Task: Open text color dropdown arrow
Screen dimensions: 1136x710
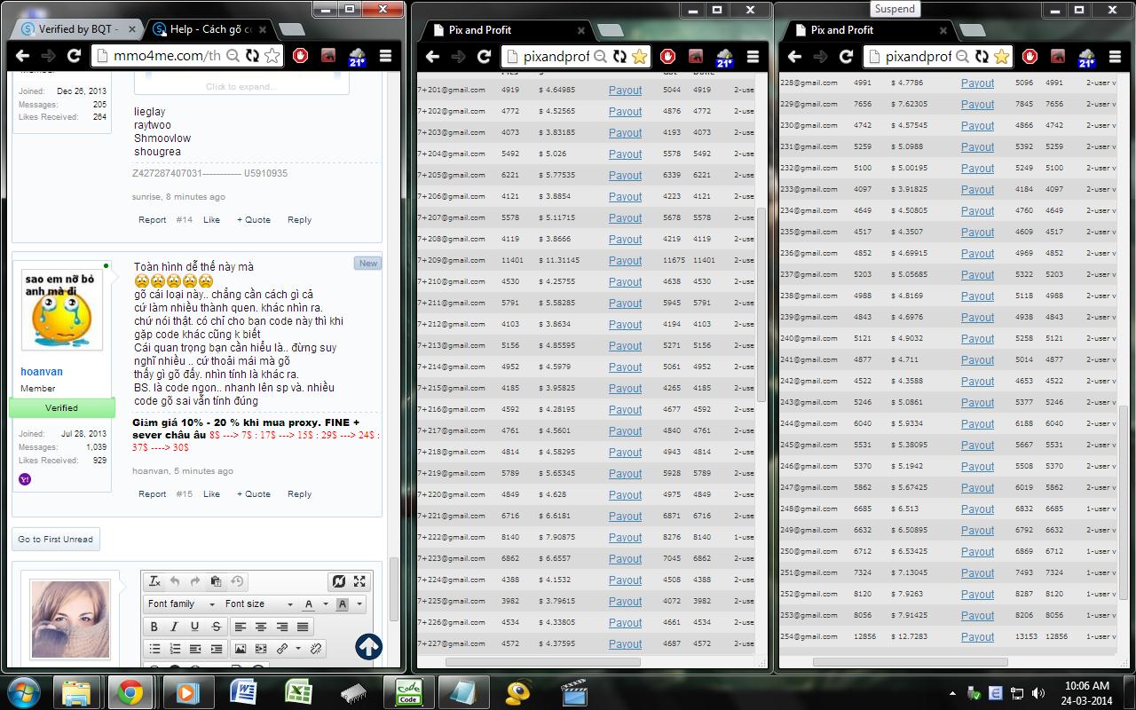Action: [x=326, y=604]
